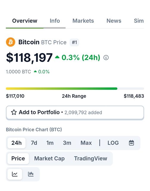
Task: Switch to the candlestick chart view
Action: tap(31, 174)
